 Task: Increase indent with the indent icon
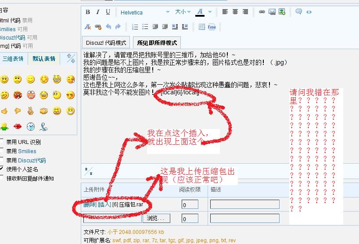(165, 27)
